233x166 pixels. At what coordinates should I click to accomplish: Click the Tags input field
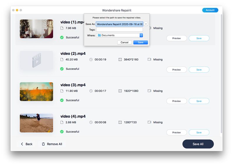(119, 30)
